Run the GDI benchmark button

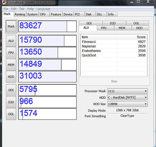click(11, 90)
